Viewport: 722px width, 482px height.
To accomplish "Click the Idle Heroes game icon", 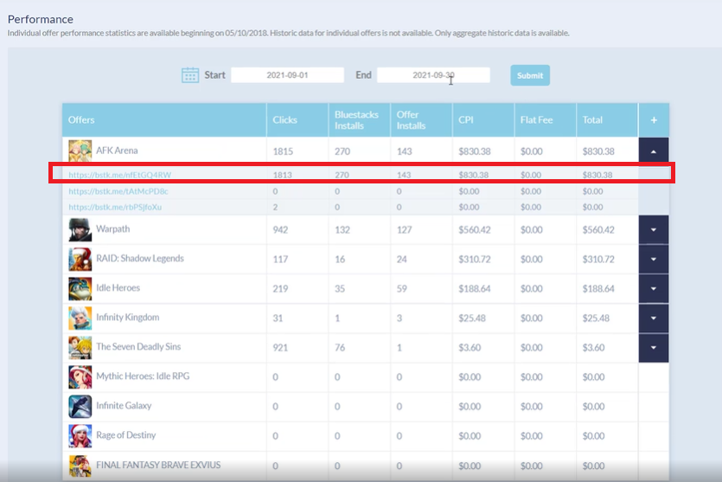I will (x=80, y=288).
